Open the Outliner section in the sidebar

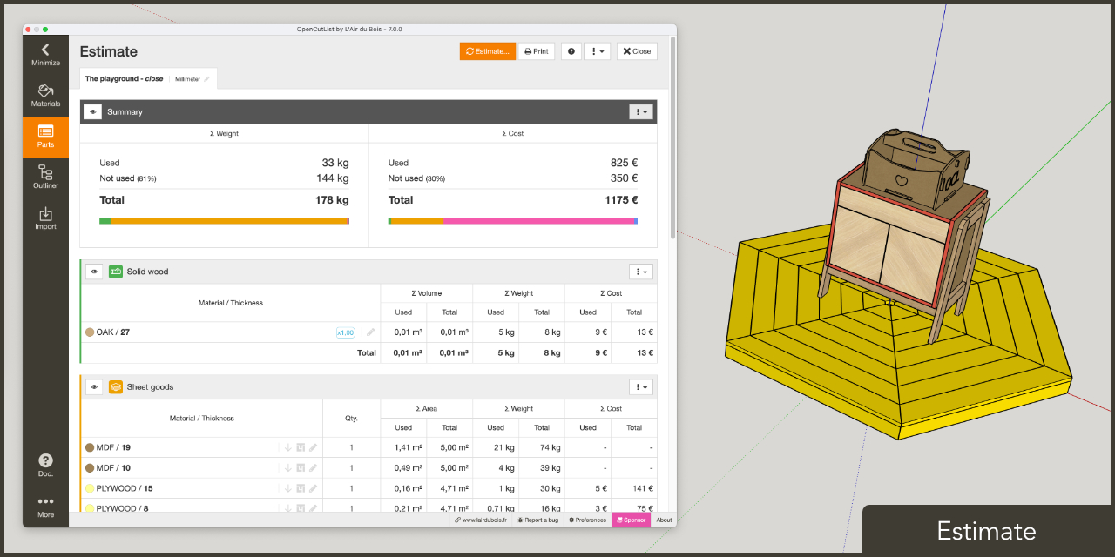tap(45, 178)
